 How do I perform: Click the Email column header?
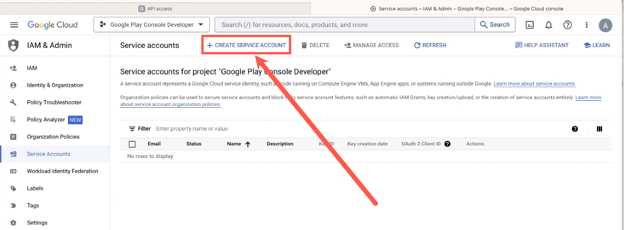click(154, 144)
